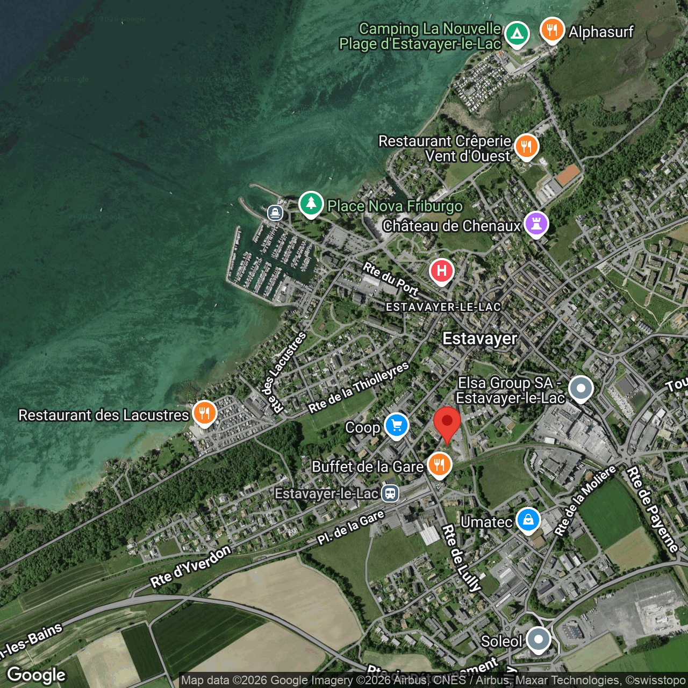
Task: Click the Alphasurf place label
Action: tap(601, 32)
